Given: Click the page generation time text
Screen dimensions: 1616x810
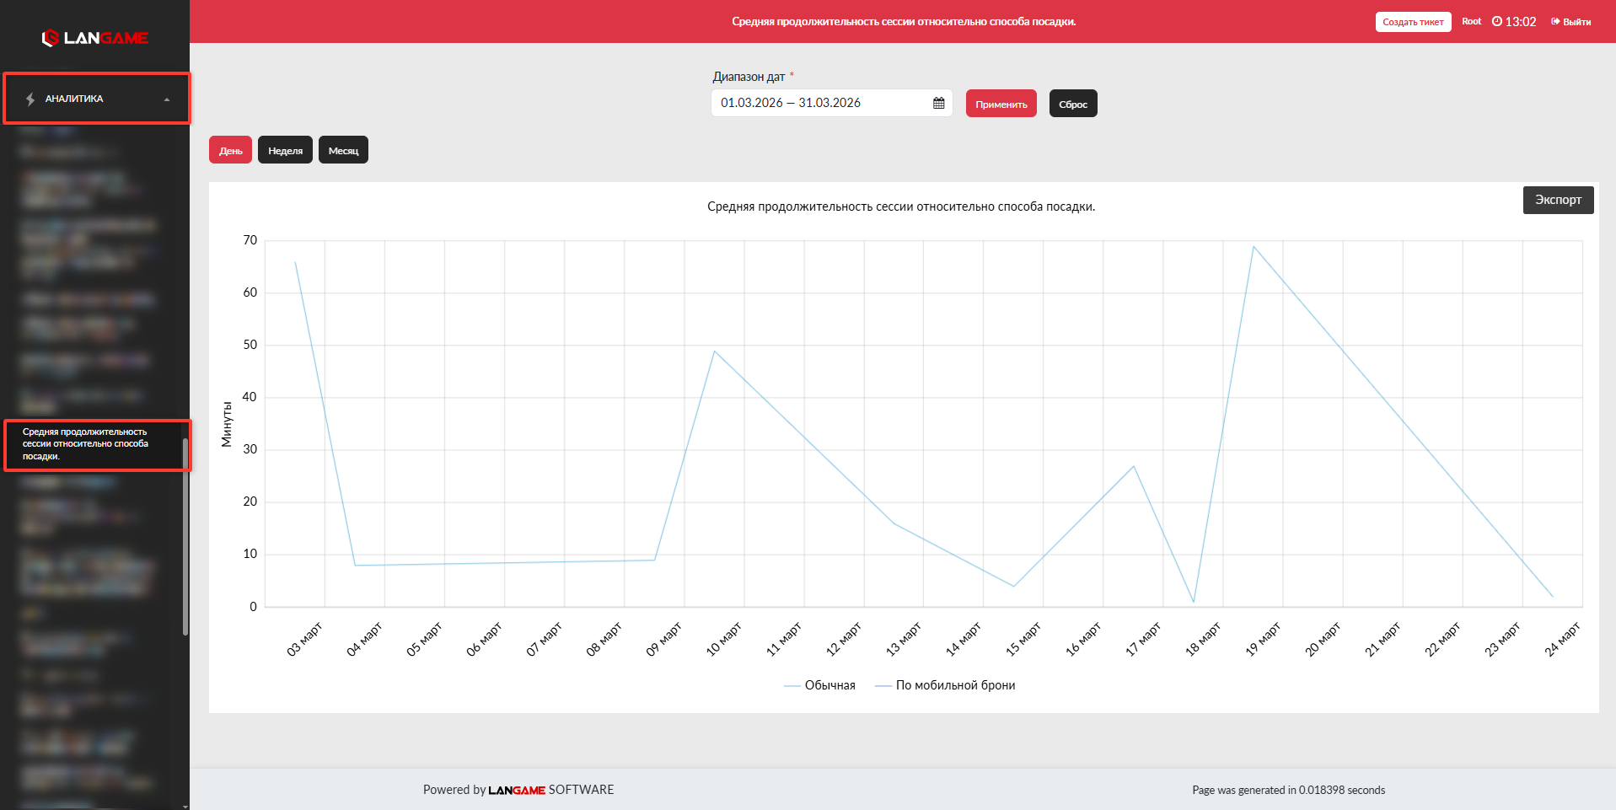Looking at the screenshot, I should [x=1288, y=790].
